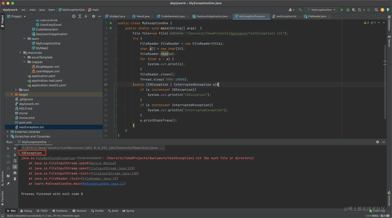Open Project view selector dropdown
The height and width of the screenshot is (218, 392).
(x=16, y=16)
